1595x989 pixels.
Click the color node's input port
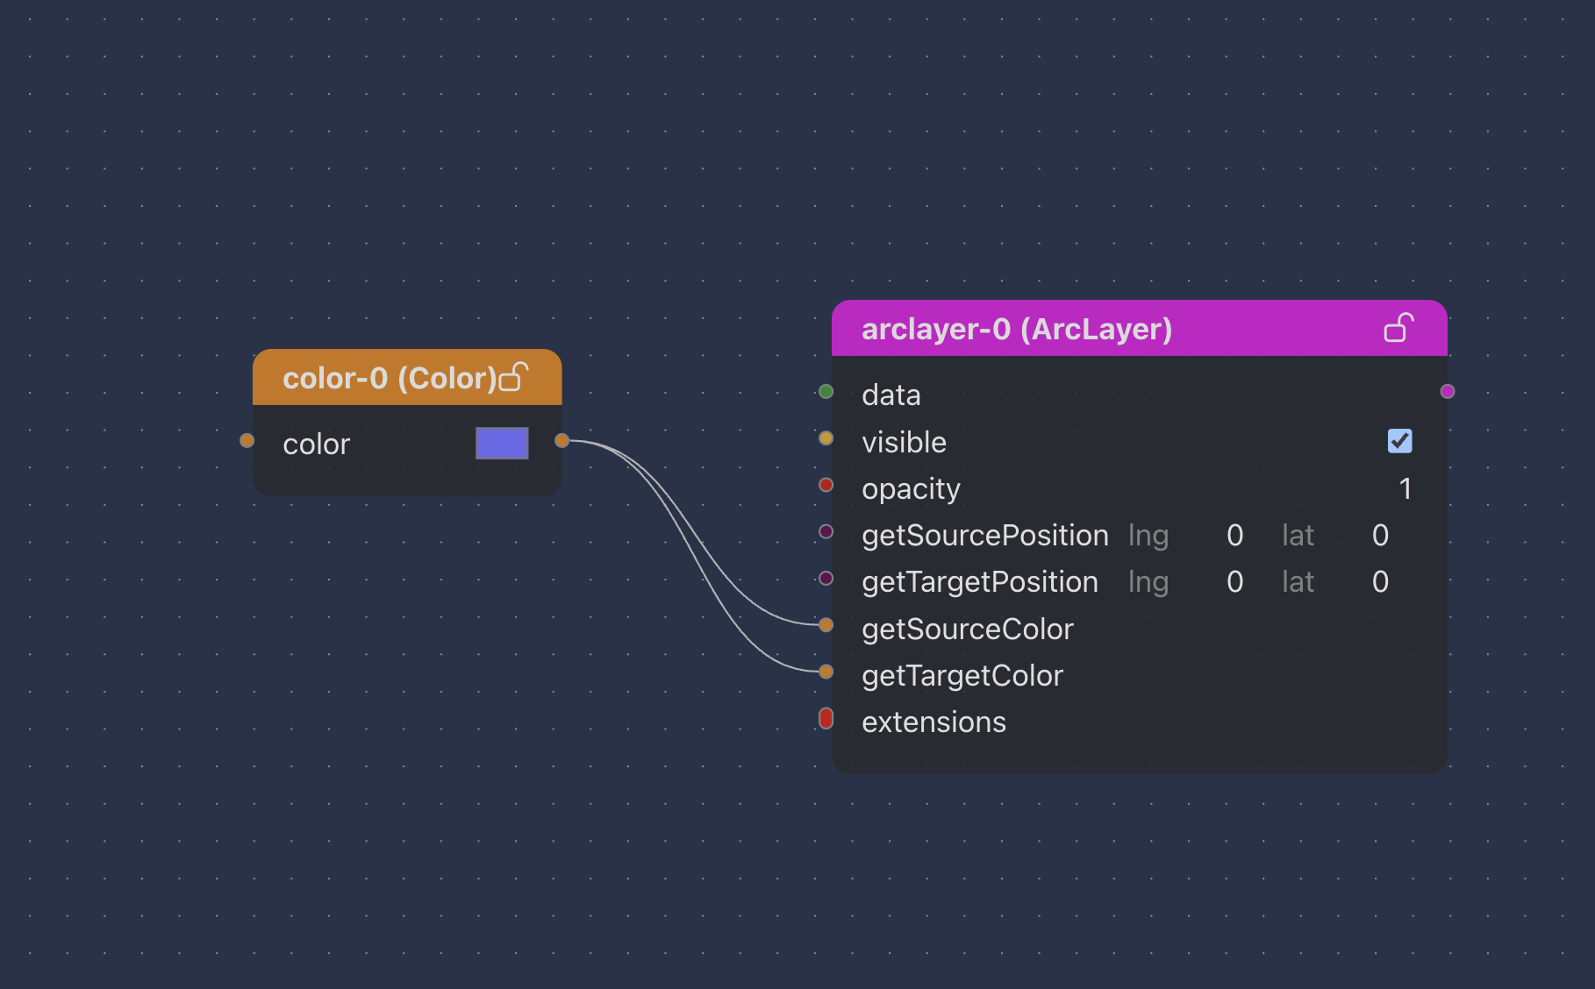coord(247,440)
